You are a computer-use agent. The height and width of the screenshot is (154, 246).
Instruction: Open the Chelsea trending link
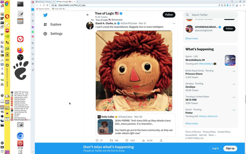point(203,116)
